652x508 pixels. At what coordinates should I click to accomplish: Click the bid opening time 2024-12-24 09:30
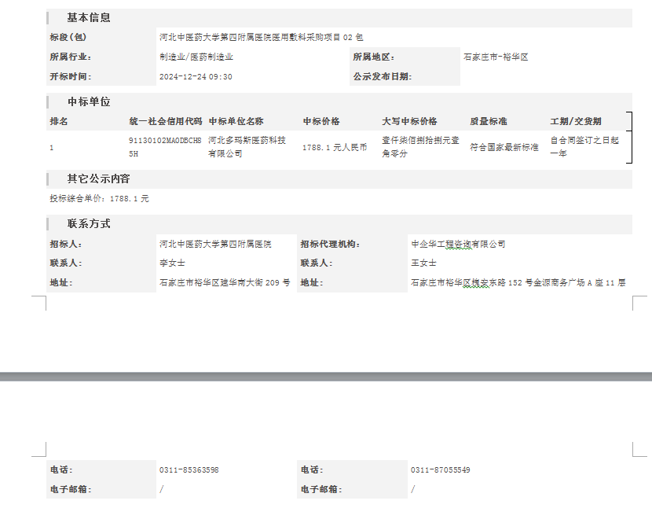(196, 76)
